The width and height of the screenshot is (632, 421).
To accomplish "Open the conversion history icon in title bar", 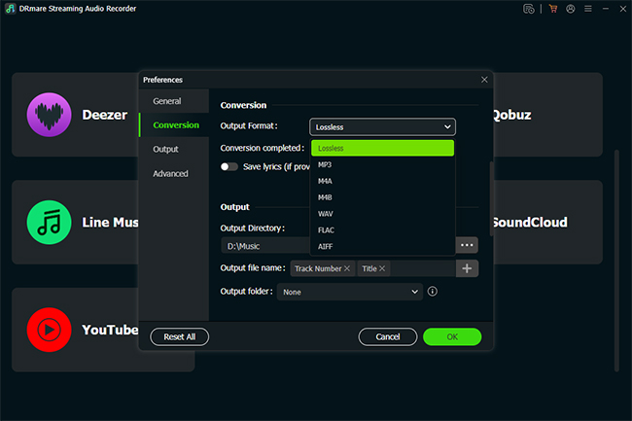I will (x=528, y=9).
